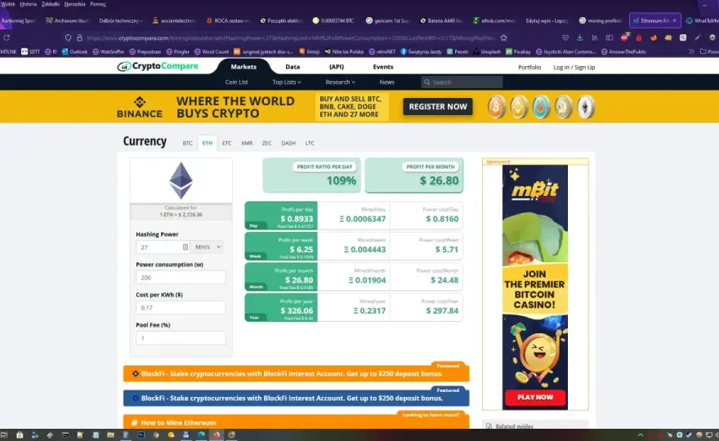Show hidden tray icons chevron
This screenshot has width=719, height=441.
click(x=640, y=434)
